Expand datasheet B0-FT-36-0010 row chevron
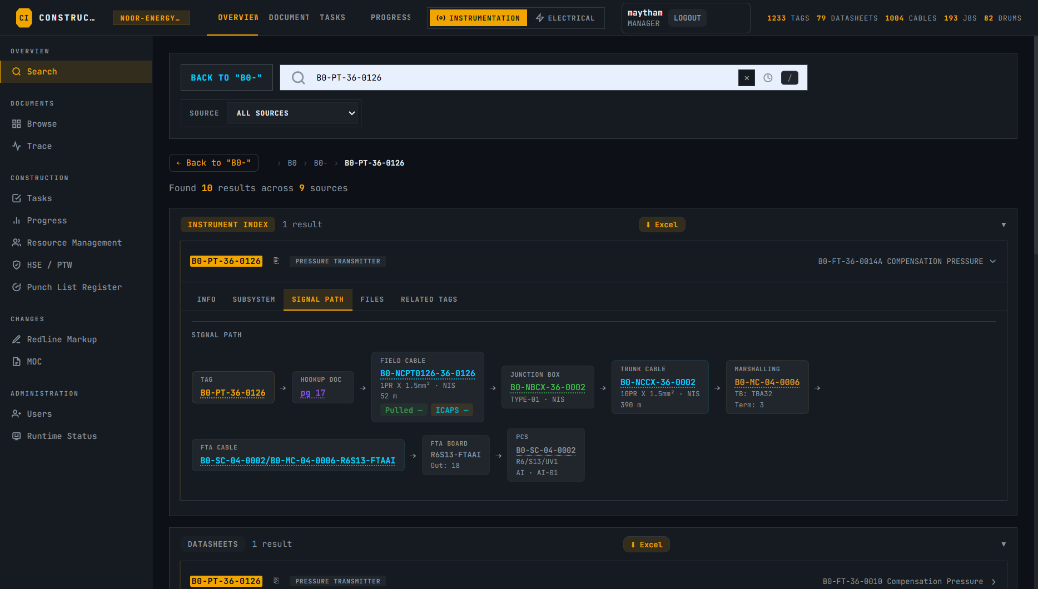Screen dimensions: 1038x589 994,581
